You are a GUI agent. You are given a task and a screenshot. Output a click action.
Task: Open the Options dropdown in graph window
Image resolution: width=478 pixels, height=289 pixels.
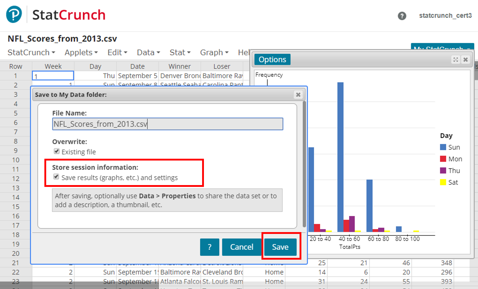pos(272,60)
